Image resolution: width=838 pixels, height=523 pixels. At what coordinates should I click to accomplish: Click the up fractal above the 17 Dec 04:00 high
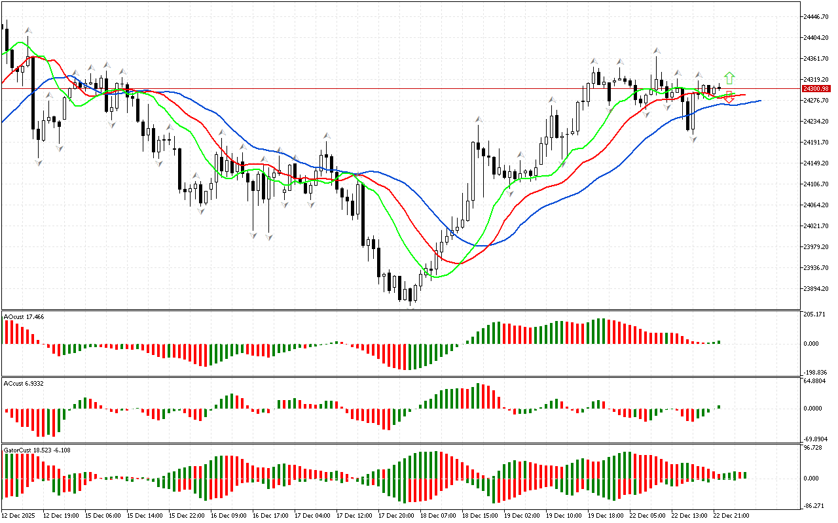pyautogui.click(x=325, y=135)
